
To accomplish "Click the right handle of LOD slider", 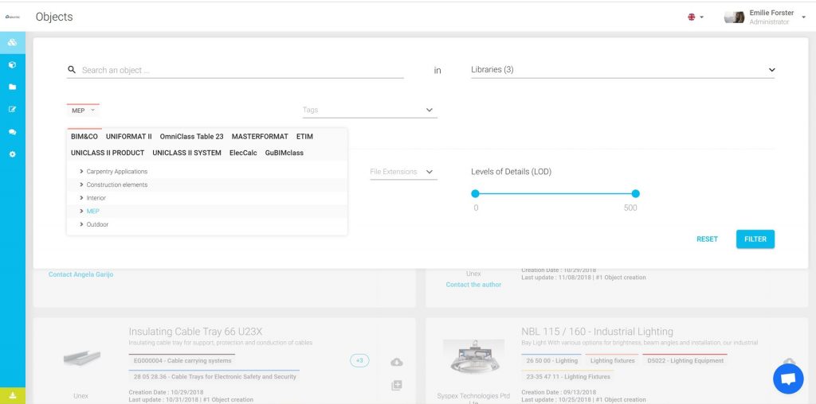I will [635, 193].
